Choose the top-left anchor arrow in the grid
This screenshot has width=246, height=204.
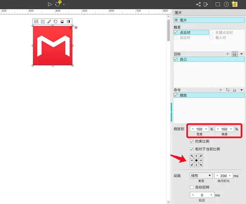pos(192,156)
